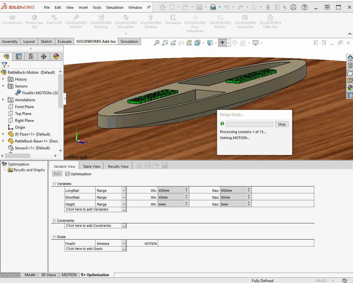Open the LongRad Range dropdown

(124, 190)
